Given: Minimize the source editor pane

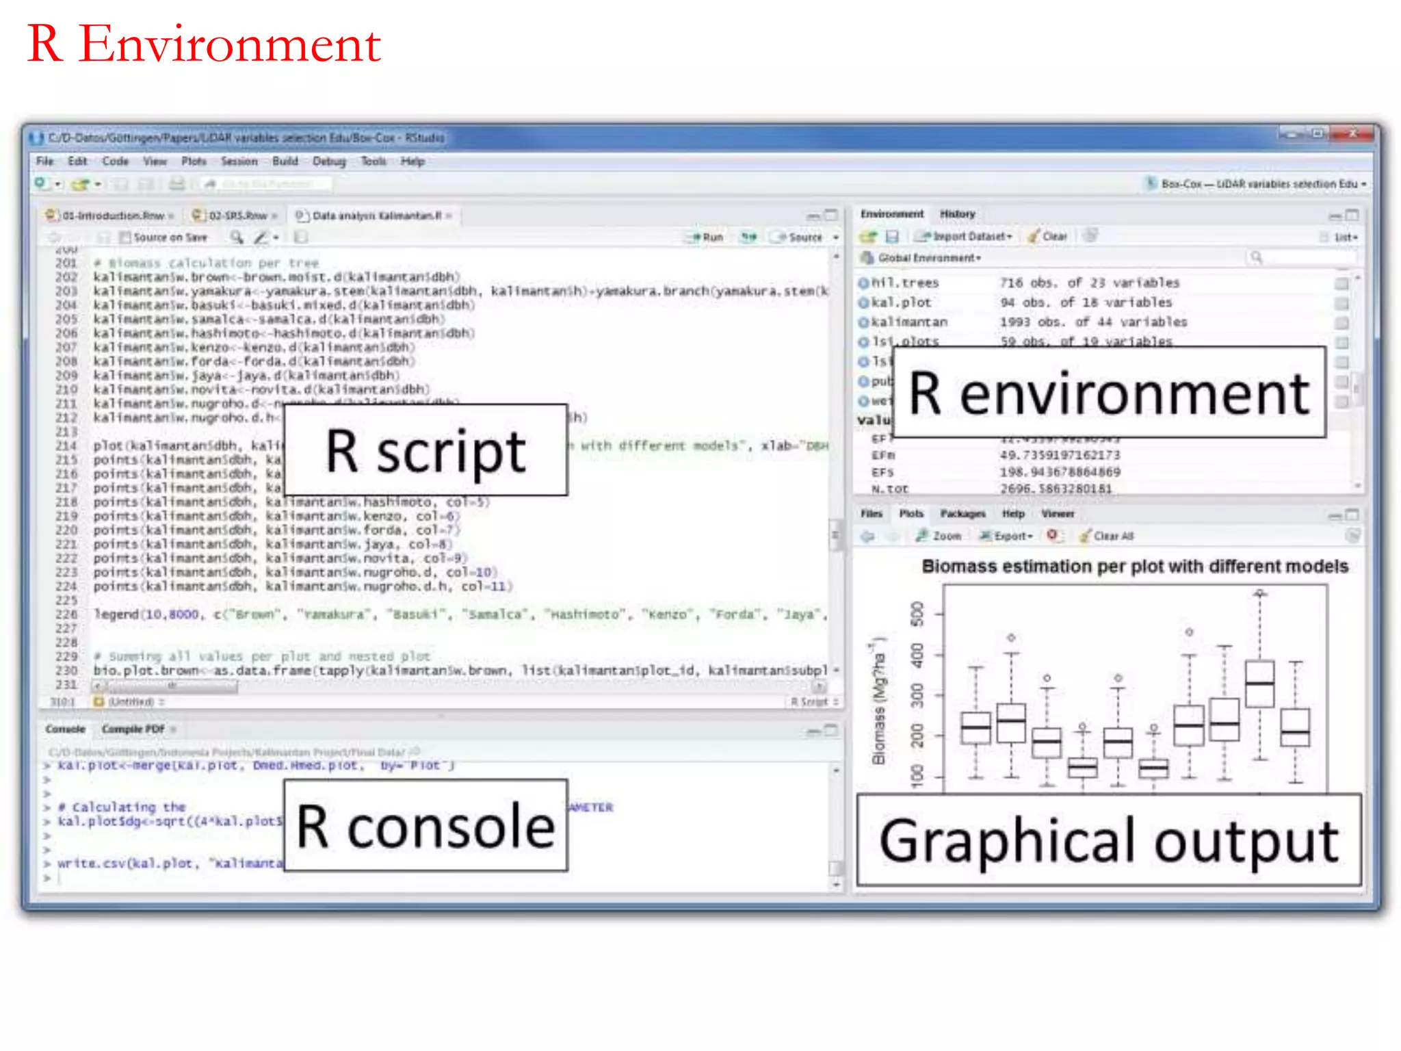Looking at the screenshot, I should point(813,216).
